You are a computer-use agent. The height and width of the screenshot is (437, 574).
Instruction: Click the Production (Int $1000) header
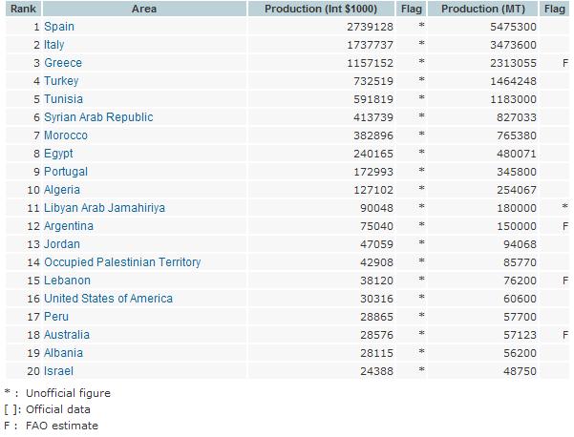[326, 9]
